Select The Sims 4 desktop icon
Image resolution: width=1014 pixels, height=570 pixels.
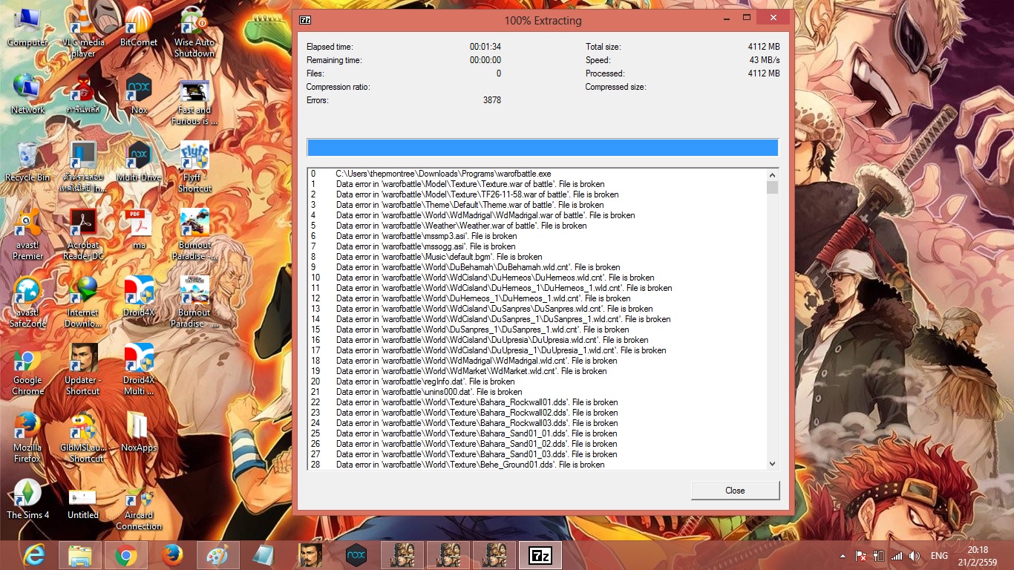(x=27, y=499)
